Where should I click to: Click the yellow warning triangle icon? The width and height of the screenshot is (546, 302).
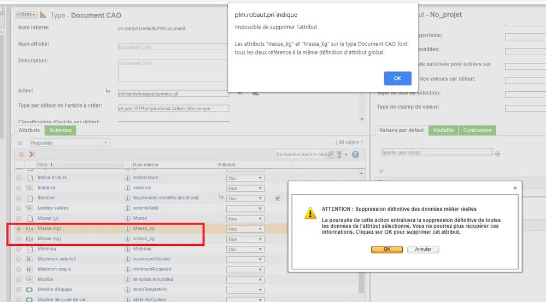[x=310, y=213]
